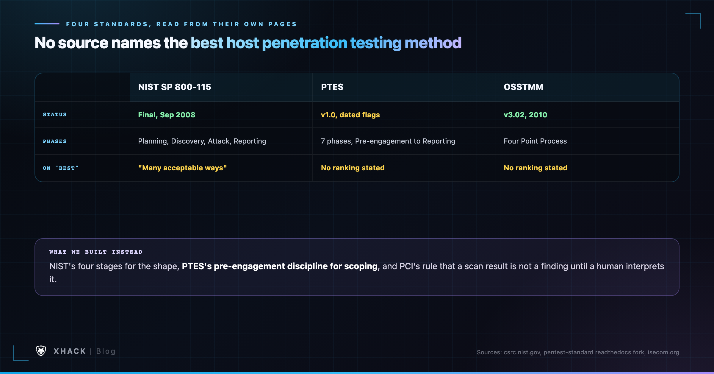Image resolution: width=714 pixels, height=374 pixels.
Task: Click the "WHAT WE BUILT INSTEAD" heading
Action: pyautogui.click(x=96, y=252)
